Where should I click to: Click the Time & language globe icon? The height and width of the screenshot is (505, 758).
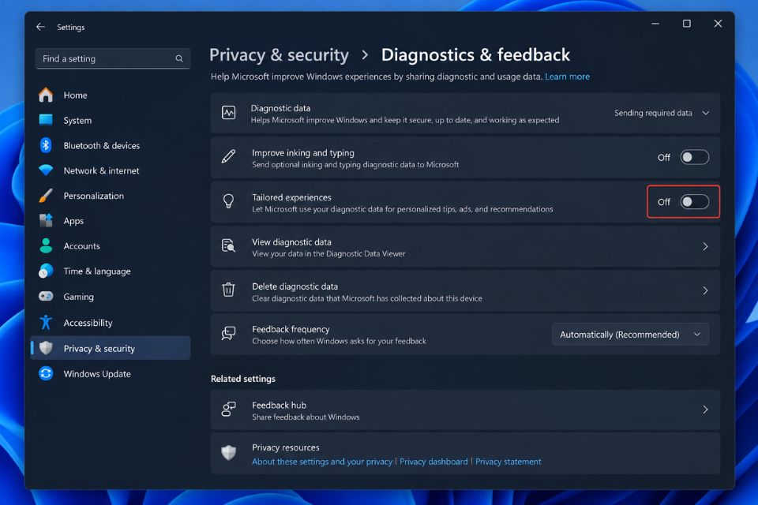(46, 271)
